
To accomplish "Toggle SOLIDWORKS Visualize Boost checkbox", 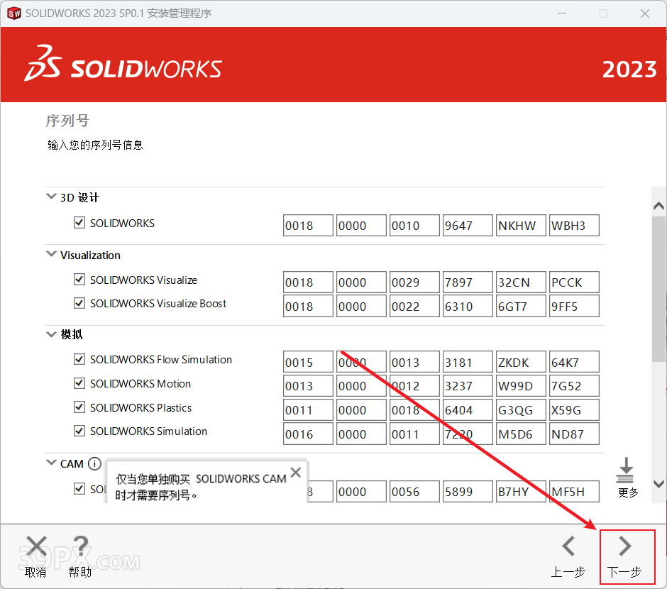I will (x=79, y=304).
